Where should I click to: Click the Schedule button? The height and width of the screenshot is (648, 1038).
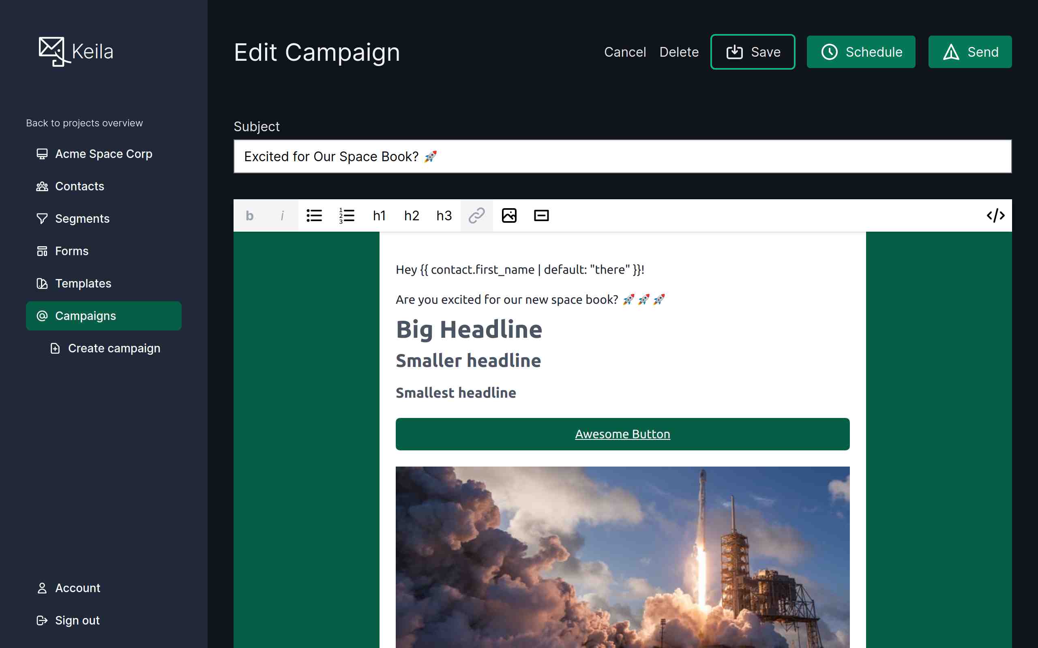pyautogui.click(x=861, y=51)
